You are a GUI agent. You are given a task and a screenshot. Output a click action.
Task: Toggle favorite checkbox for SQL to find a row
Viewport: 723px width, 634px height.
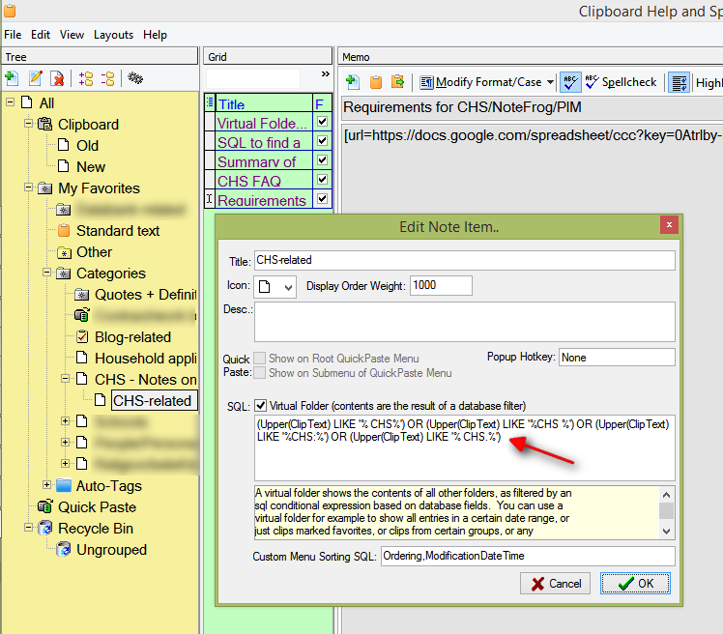coord(322,141)
